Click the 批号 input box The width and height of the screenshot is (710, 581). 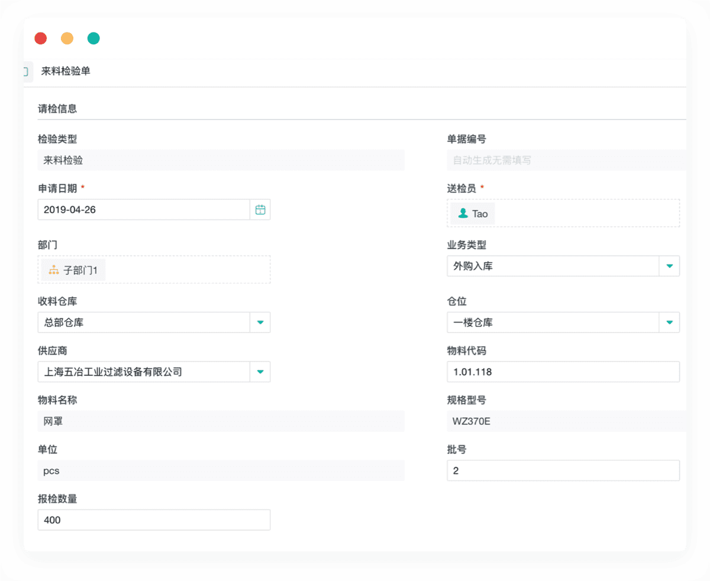click(563, 471)
